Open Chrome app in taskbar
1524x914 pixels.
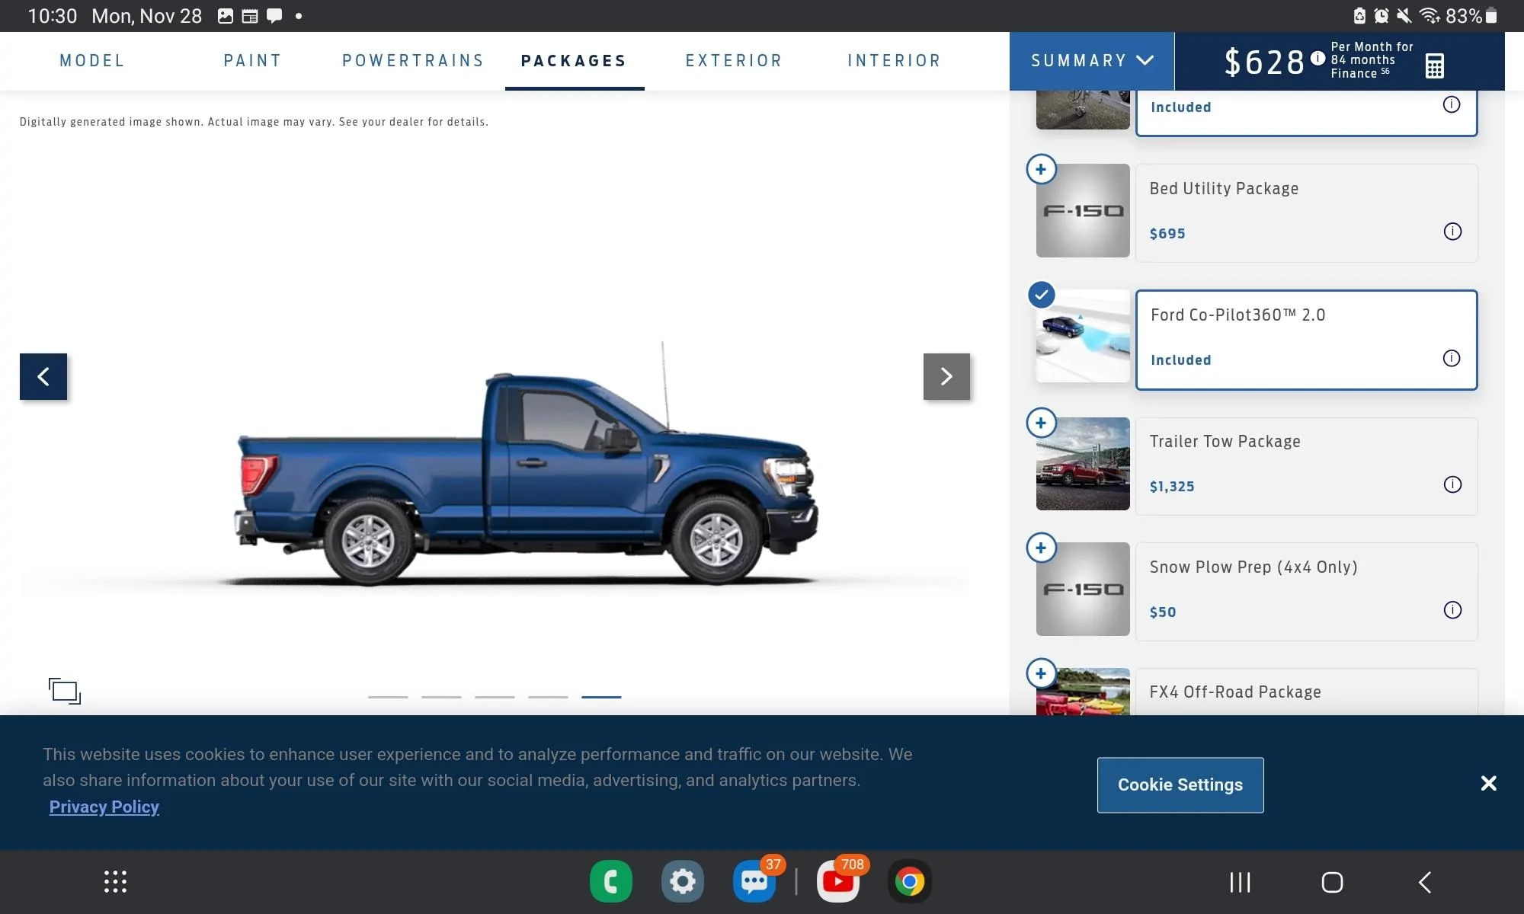click(x=910, y=882)
